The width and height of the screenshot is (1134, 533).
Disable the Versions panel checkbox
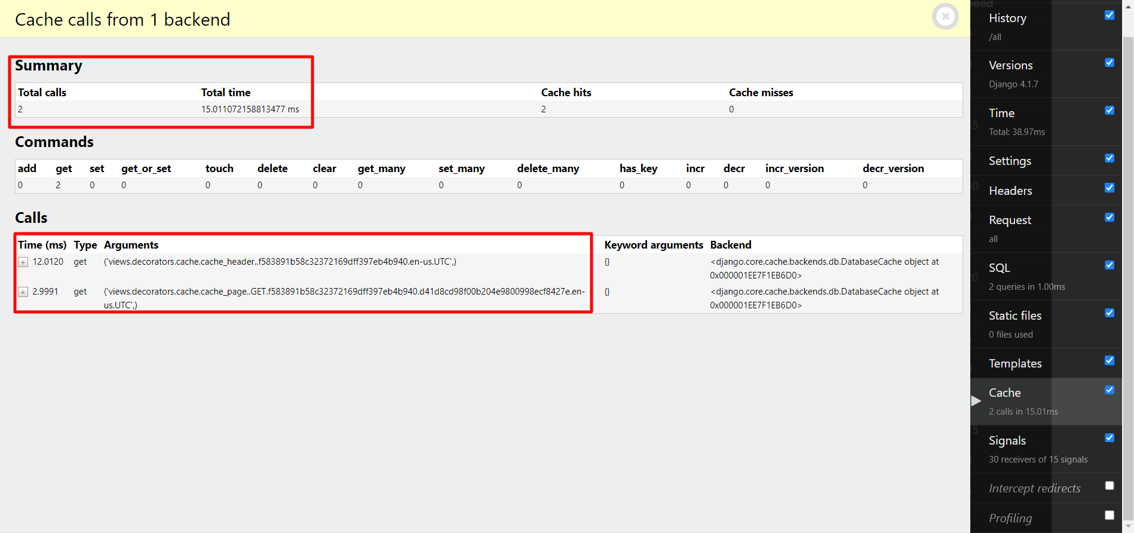pyautogui.click(x=1110, y=63)
